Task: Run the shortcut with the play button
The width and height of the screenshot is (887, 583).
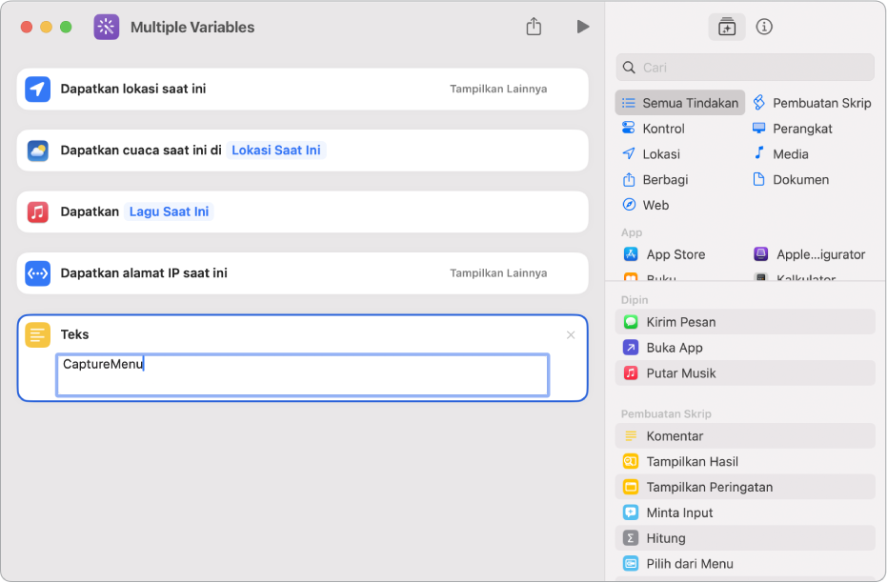Action: (582, 27)
